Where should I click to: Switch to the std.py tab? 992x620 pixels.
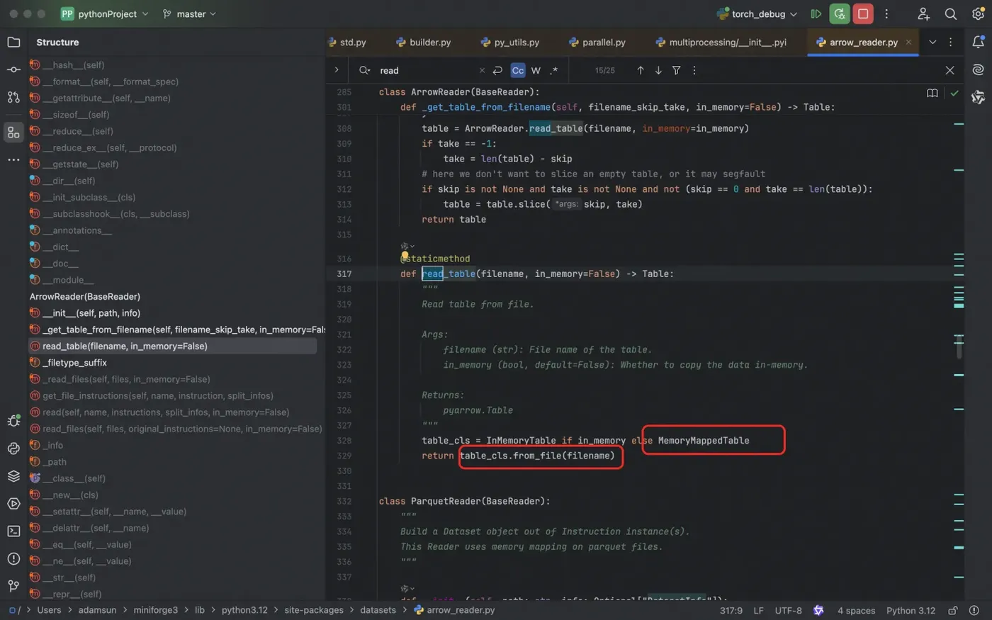tap(347, 43)
